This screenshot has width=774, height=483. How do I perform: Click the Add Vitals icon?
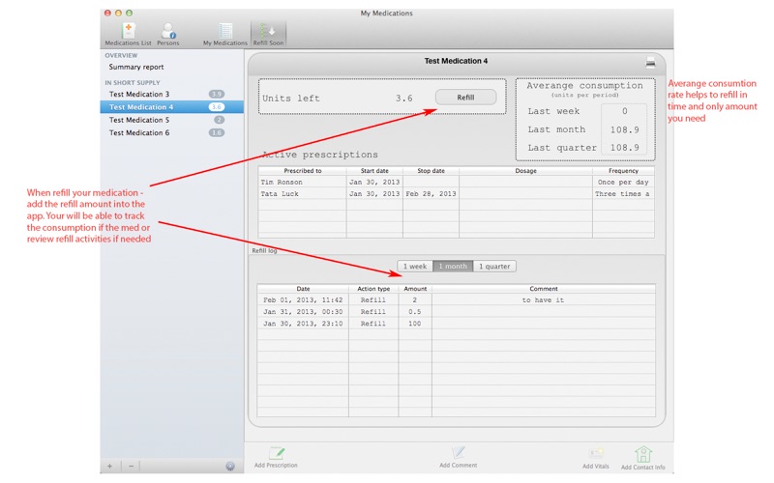pyautogui.click(x=596, y=453)
